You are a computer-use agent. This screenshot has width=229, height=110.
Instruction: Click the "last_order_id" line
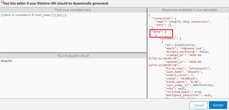click(189, 85)
